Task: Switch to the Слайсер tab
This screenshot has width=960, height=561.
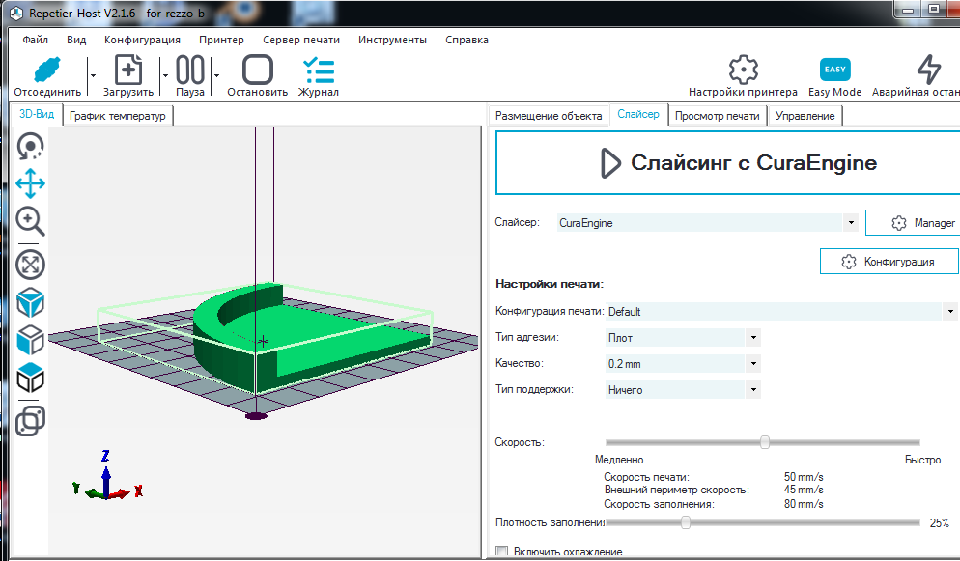Action: pos(638,114)
